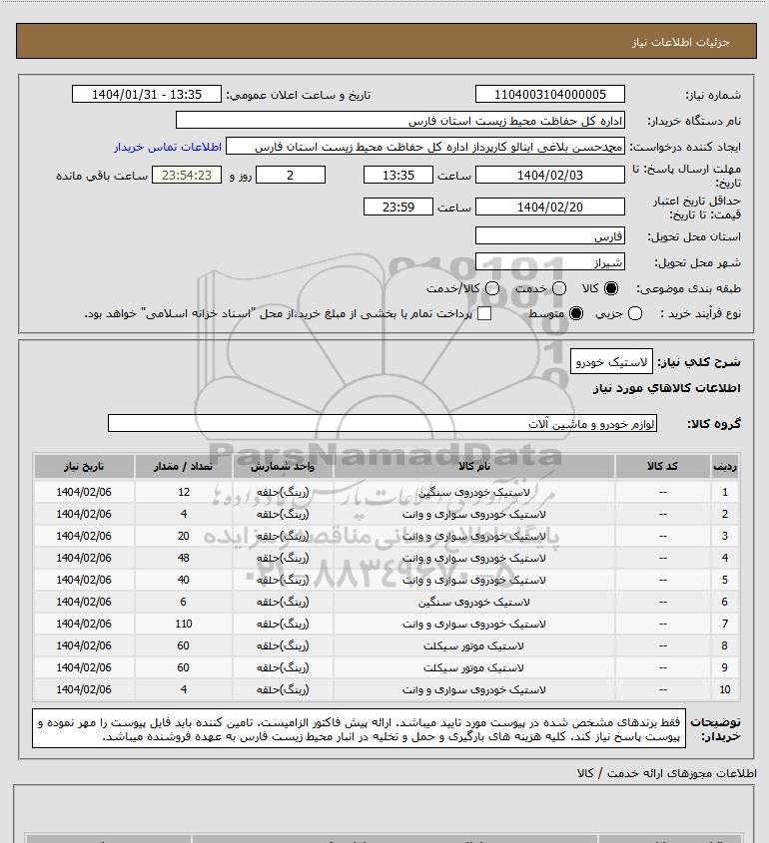The height and width of the screenshot is (843, 769).
Task: Click the response deadline time 13:35 field
Action: [398, 175]
